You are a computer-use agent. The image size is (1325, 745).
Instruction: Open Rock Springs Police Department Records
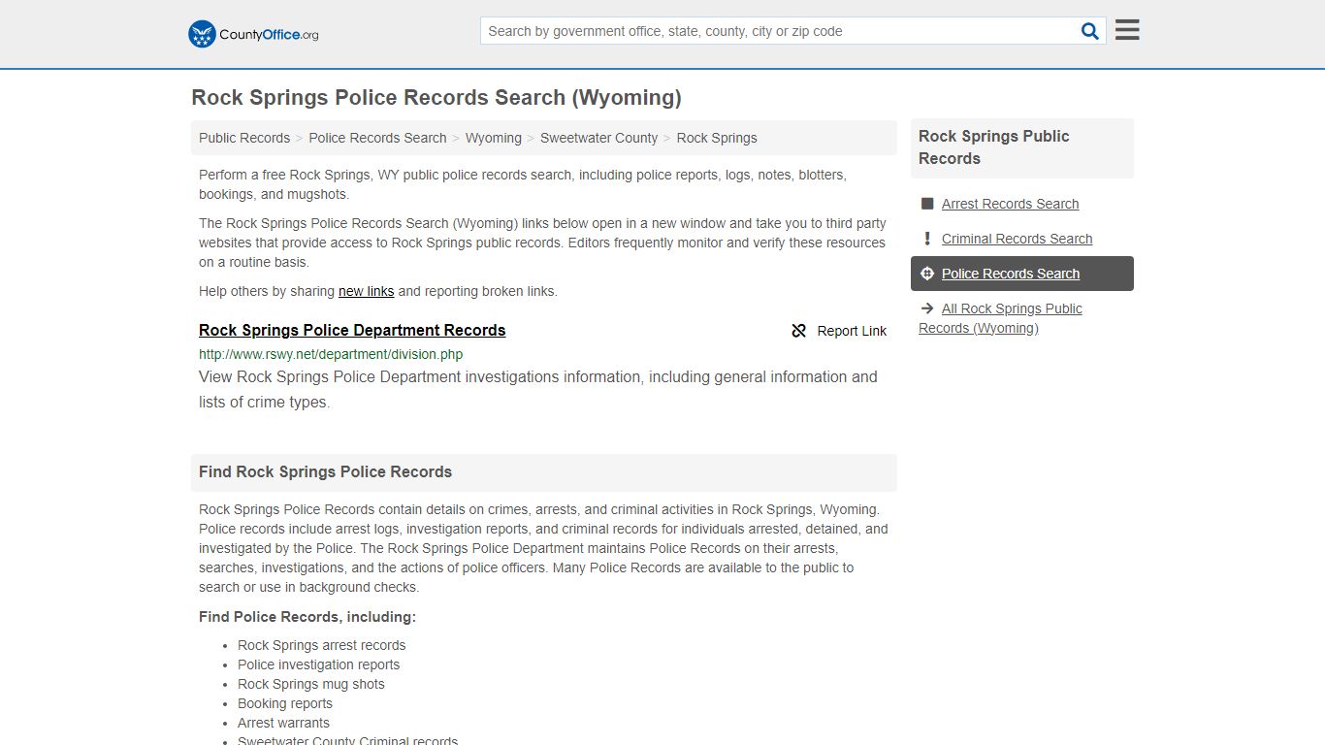click(x=352, y=330)
